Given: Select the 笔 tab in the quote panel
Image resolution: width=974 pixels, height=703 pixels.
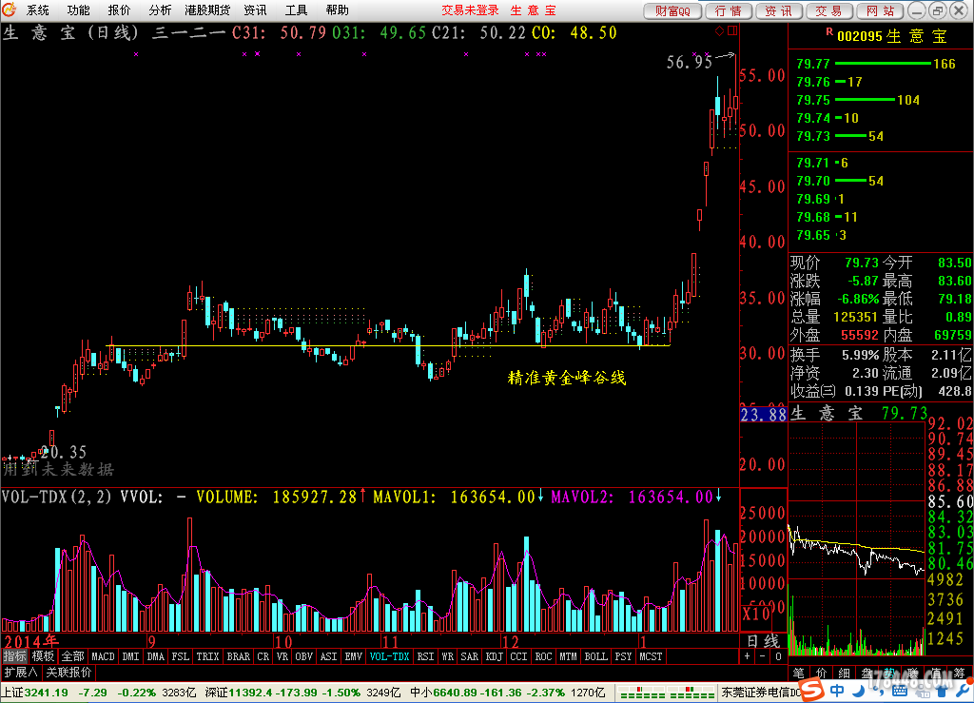Looking at the screenshot, I should (x=798, y=673).
